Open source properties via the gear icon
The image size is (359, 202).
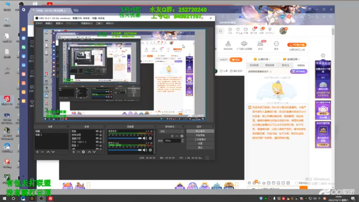coord(83,152)
